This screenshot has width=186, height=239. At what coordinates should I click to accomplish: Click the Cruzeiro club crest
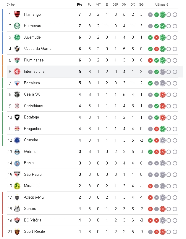(17, 140)
